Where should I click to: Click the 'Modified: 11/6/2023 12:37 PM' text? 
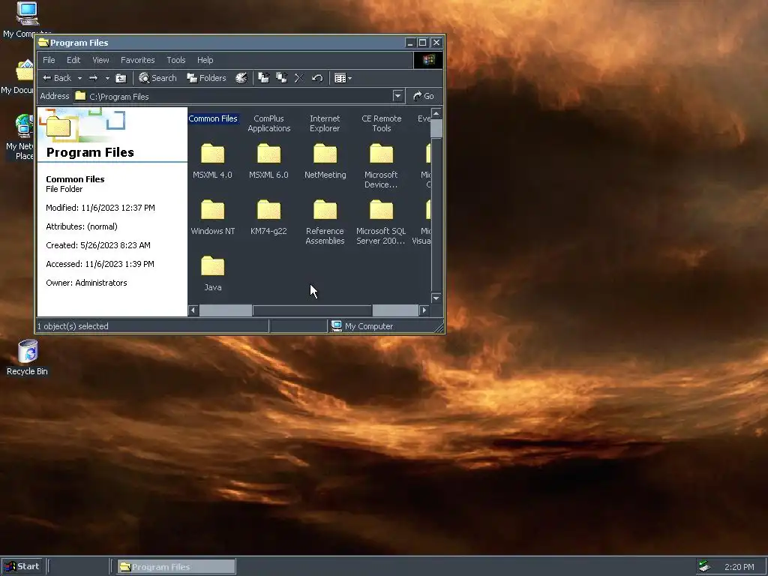[x=100, y=208]
